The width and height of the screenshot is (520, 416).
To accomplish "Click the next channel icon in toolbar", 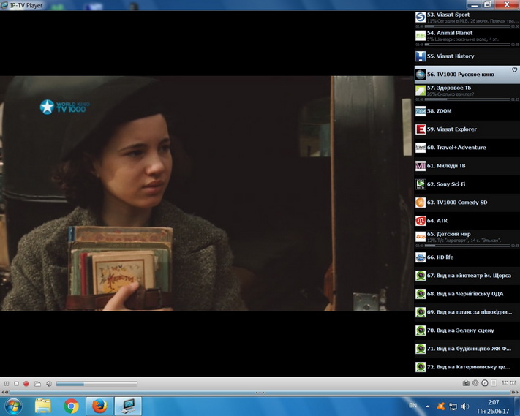I will click(513, 383).
